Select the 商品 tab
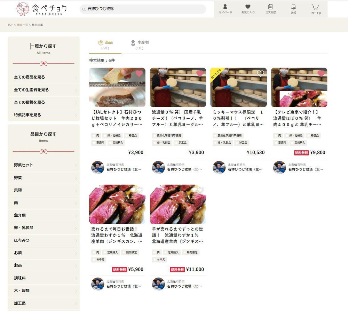This screenshot has width=348, height=311. (105, 45)
